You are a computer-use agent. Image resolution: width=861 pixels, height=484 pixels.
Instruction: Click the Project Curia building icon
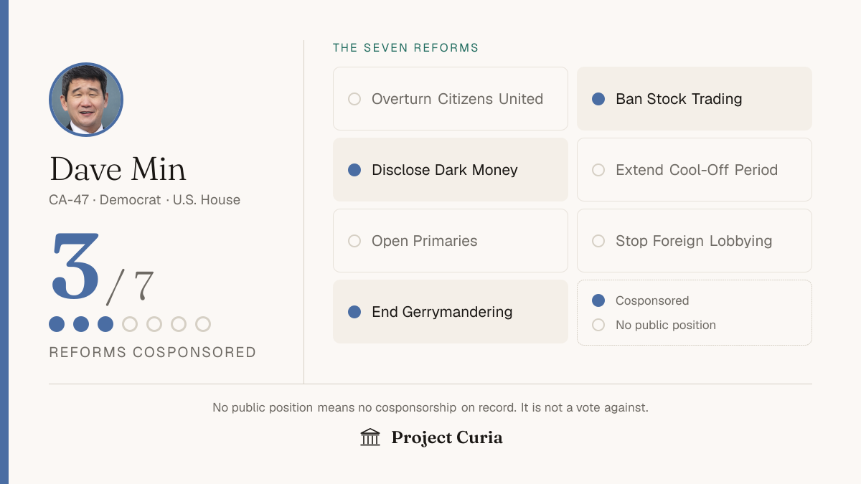tap(370, 437)
